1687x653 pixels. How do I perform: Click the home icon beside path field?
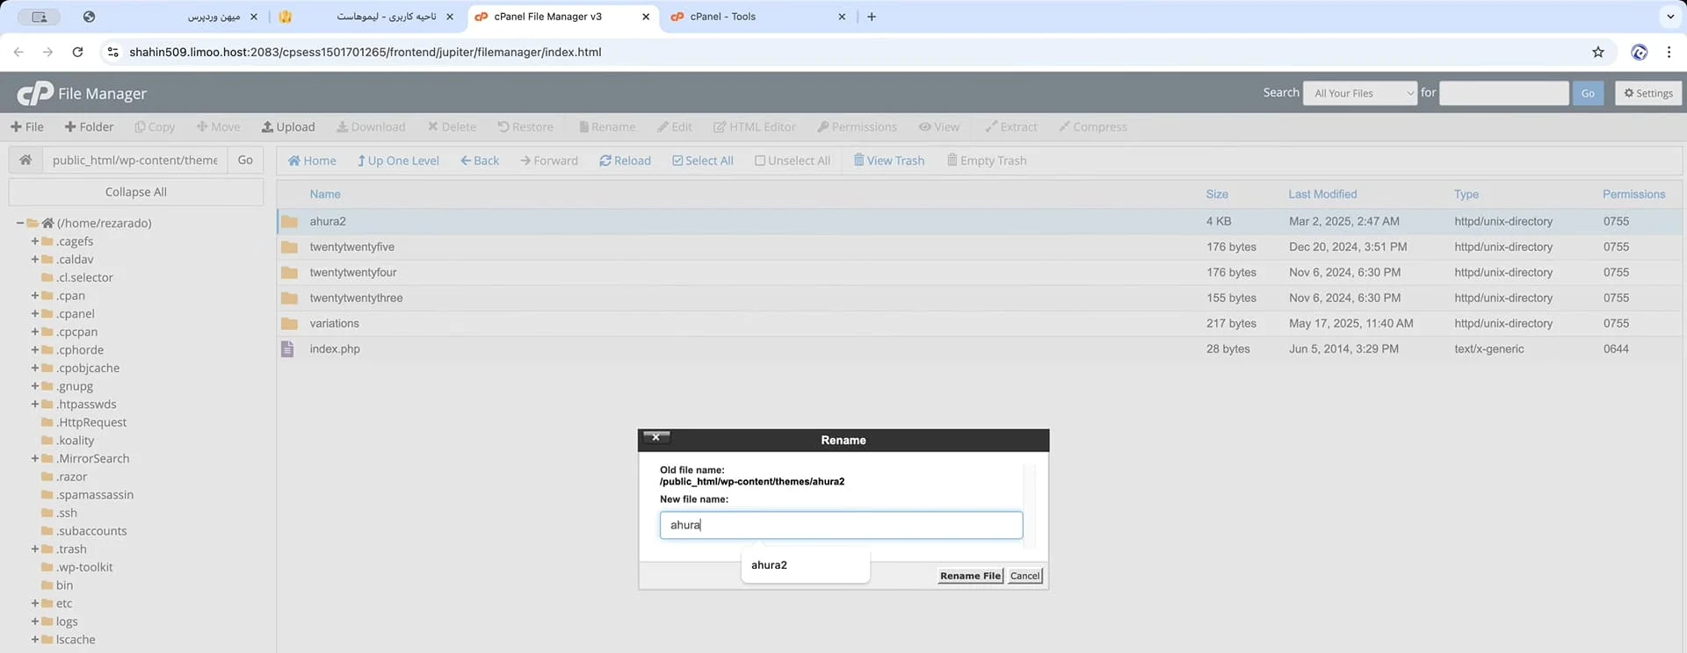(25, 160)
